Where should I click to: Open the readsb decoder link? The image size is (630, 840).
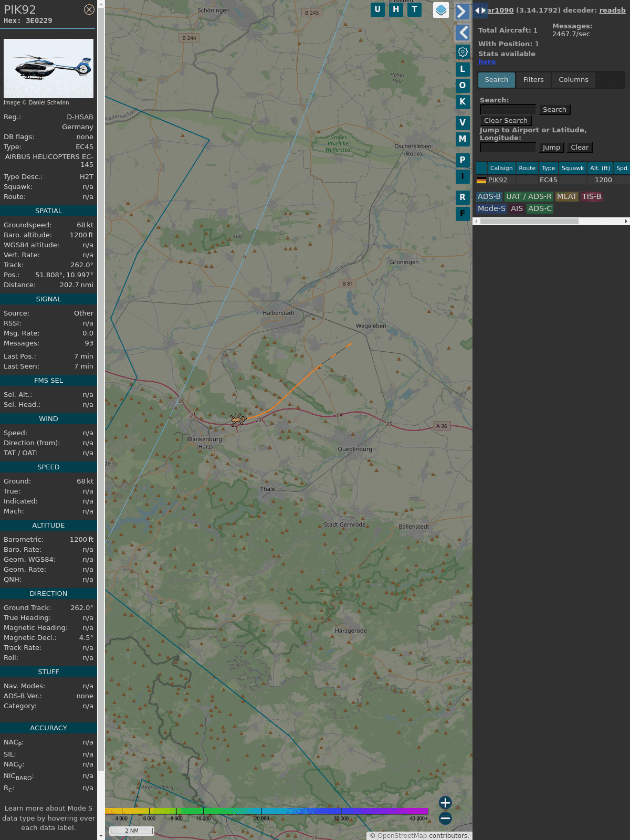pos(612,10)
